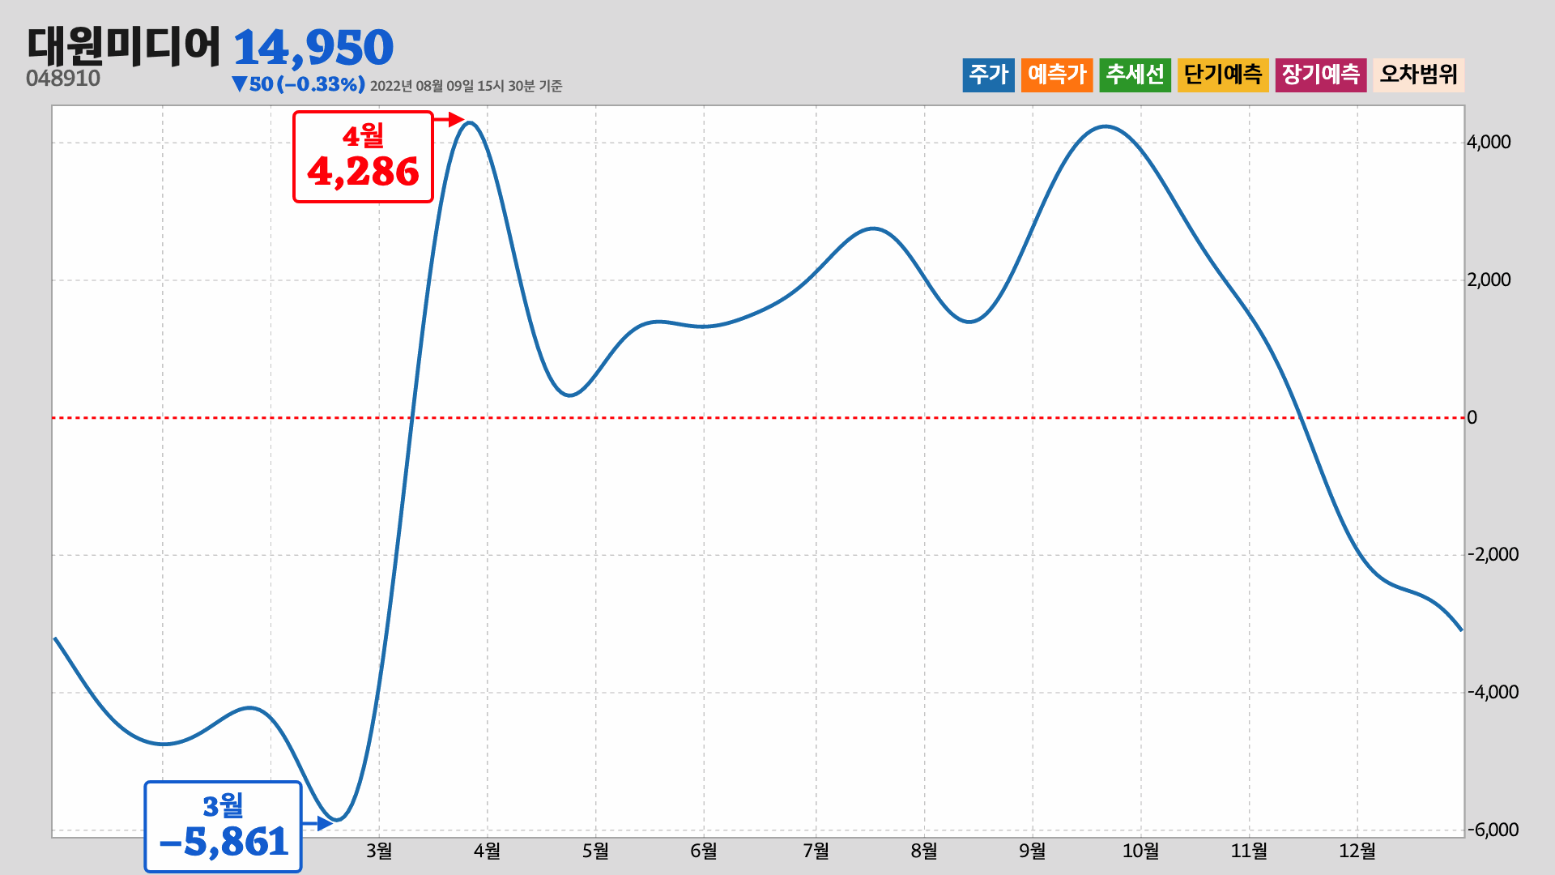This screenshot has width=1555, height=875.
Task: Select the orange 예측가 legend tag
Action: coord(1057,75)
